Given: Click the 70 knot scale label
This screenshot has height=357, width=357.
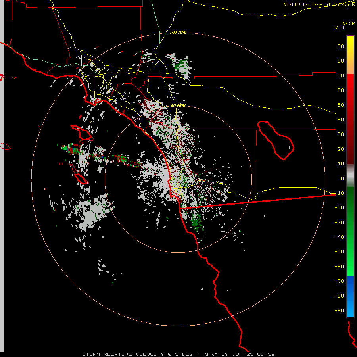Looking at the screenshot, I should (341, 76).
